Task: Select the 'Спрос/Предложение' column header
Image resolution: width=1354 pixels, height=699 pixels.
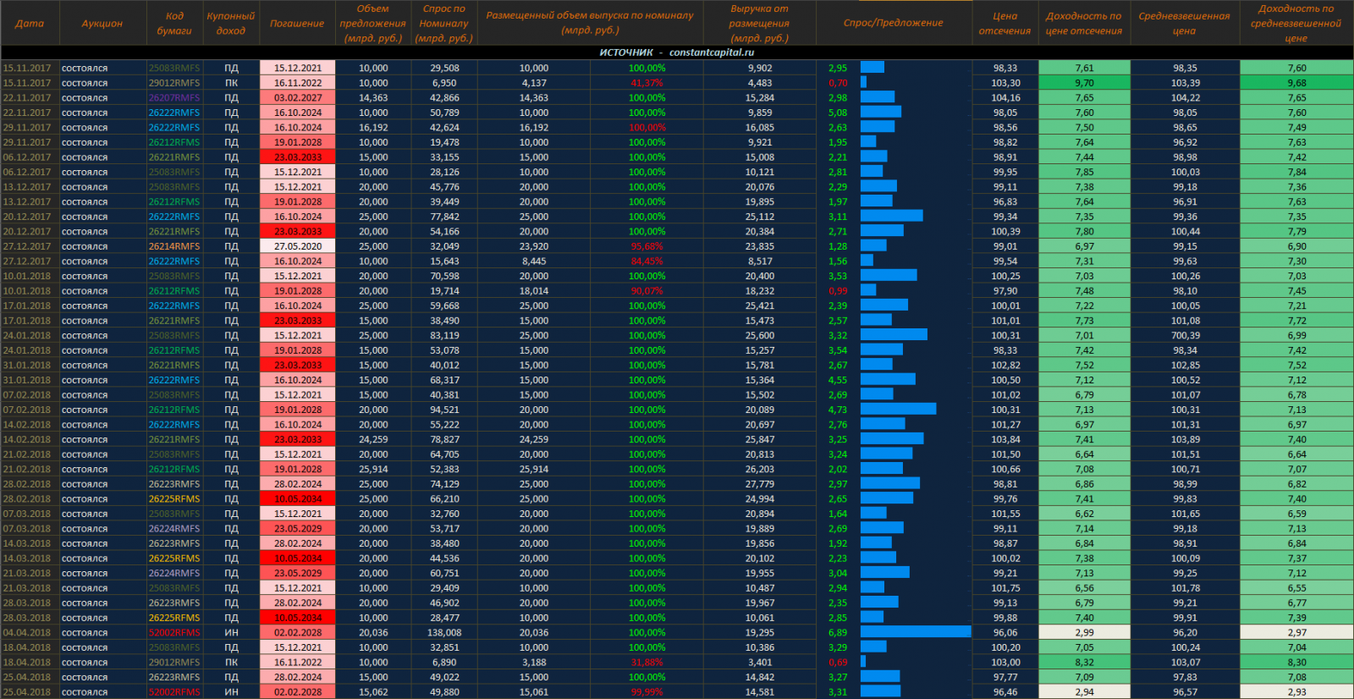Action: (x=893, y=24)
